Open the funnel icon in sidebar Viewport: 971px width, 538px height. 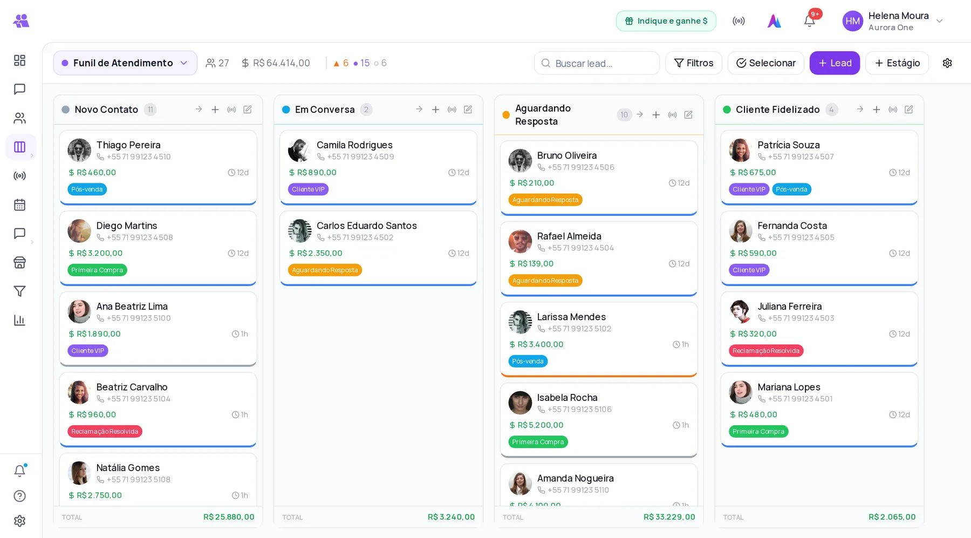(x=19, y=291)
